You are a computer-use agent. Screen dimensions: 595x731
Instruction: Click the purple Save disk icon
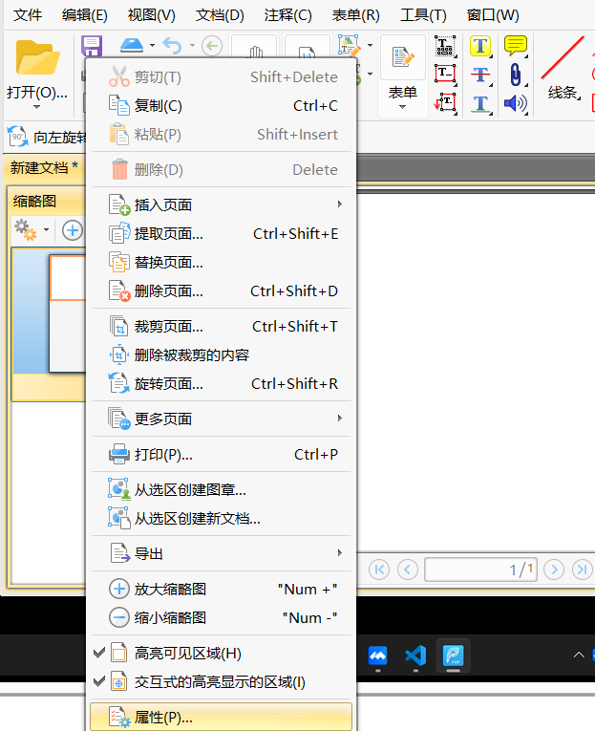(92, 46)
